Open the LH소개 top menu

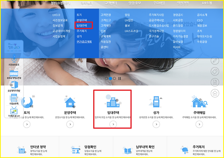tap(207, 3)
